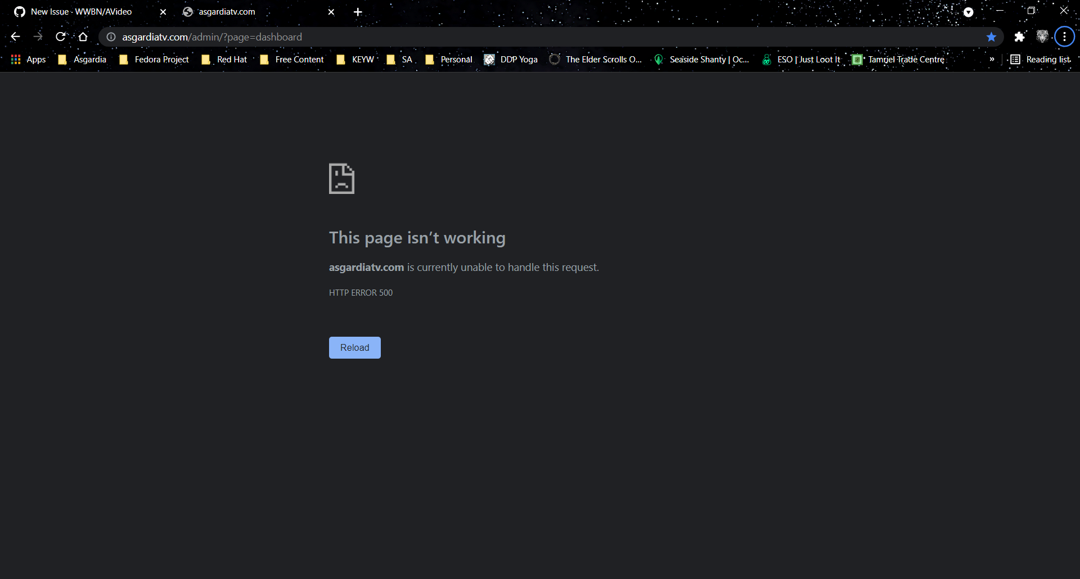Click the media casting circle icon near window controls
This screenshot has width=1080, height=579.
(x=969, y=12)
